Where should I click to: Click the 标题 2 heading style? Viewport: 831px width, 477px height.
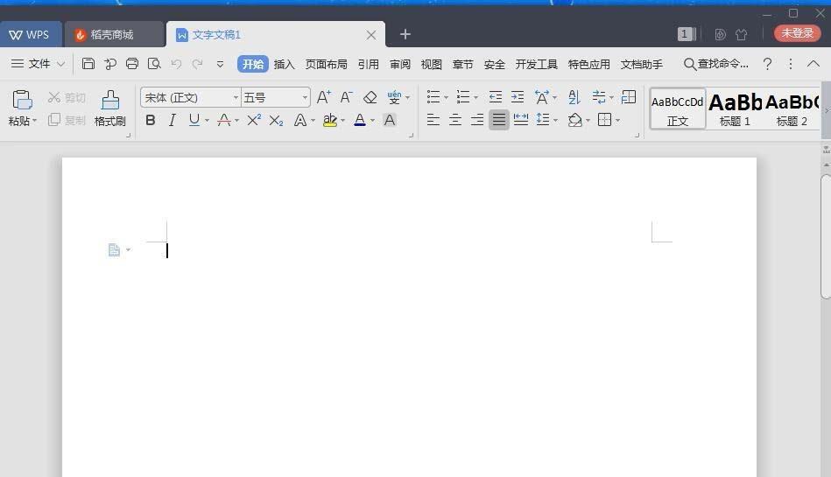click(792, 109)
